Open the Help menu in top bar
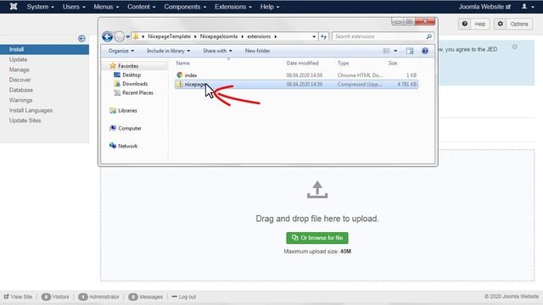The image size is (543, 305). 270,7
